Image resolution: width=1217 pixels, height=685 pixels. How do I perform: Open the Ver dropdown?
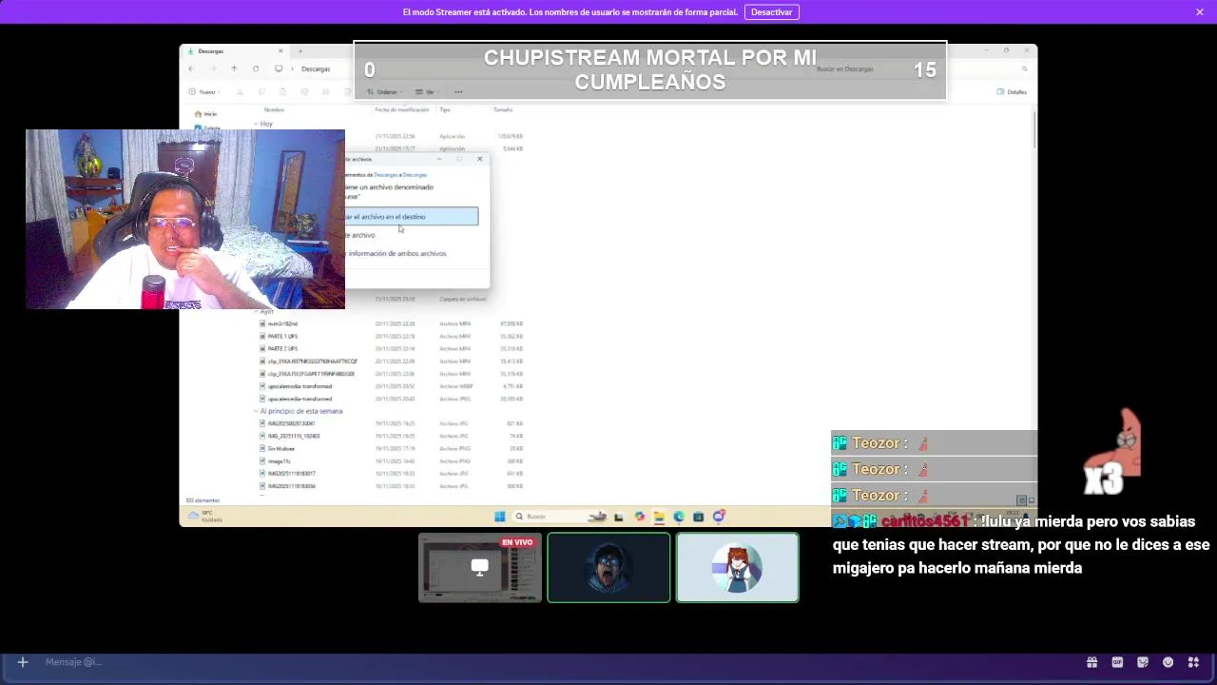[x=430, y=92]
